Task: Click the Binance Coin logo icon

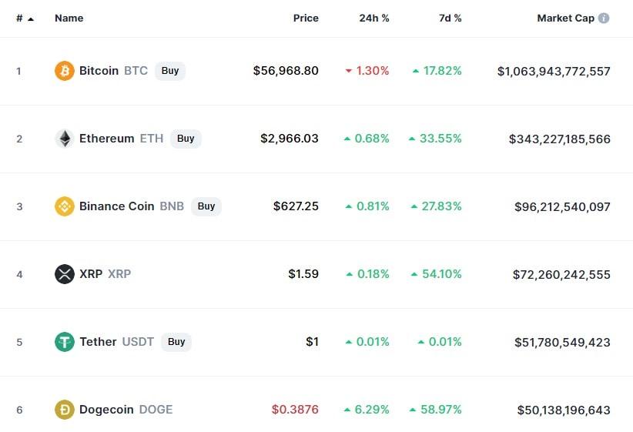Action: point(65,206)
